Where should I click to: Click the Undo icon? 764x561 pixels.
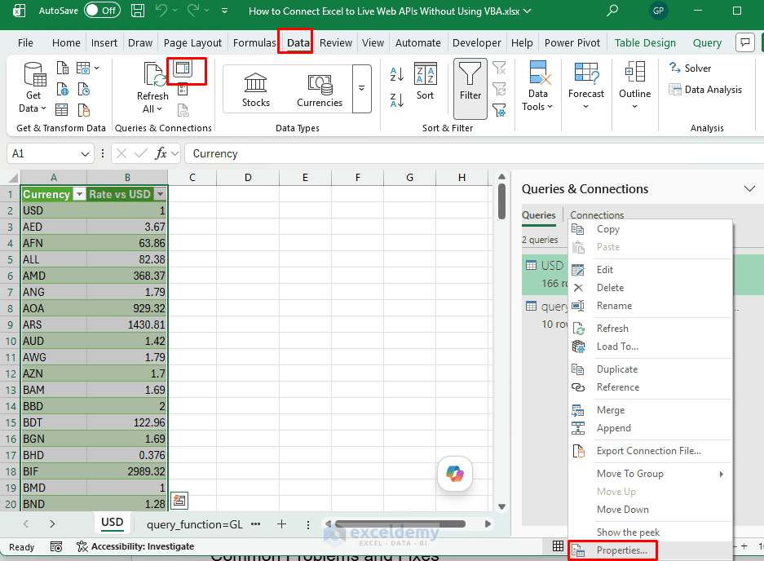click(161, 11)
